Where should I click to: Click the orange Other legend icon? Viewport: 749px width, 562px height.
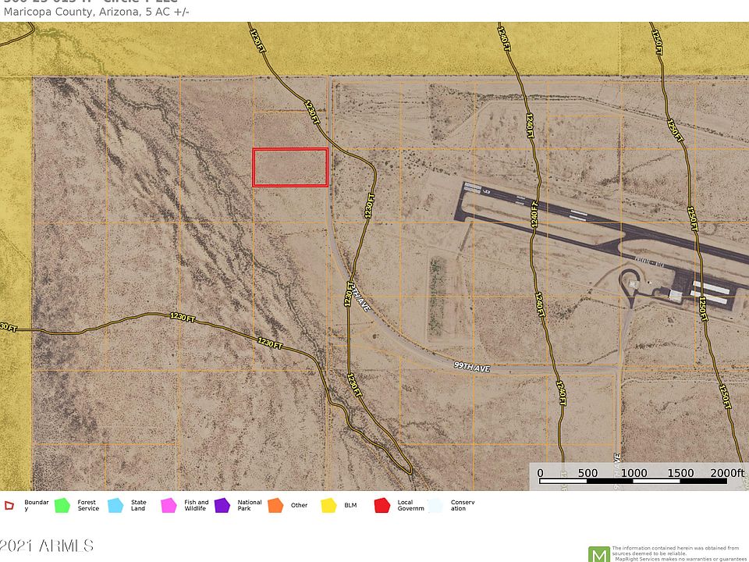(x=275, y=505)
